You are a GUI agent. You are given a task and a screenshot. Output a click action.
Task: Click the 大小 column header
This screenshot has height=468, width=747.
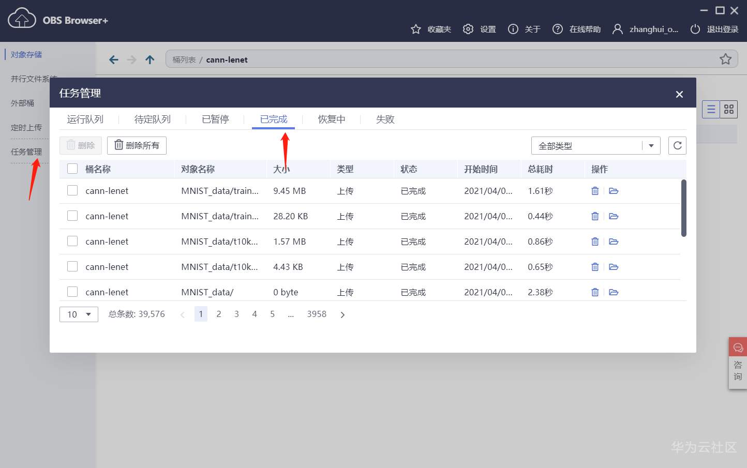(x=281, y=169)
